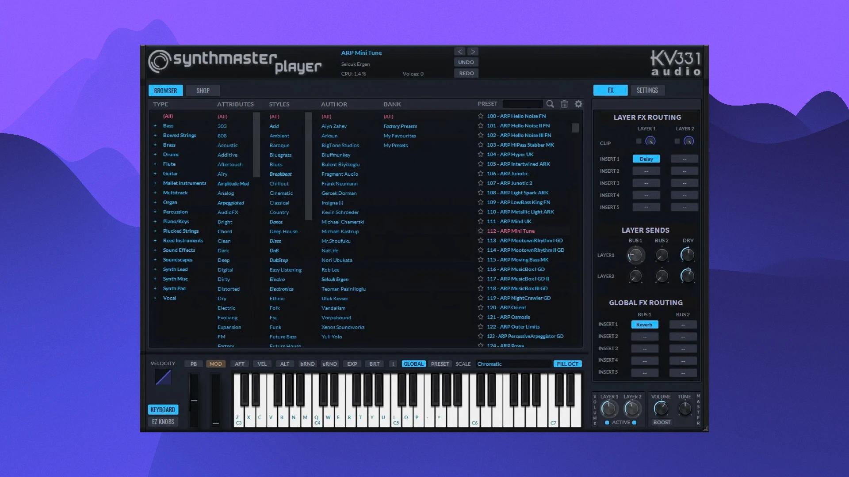849x477 pixels.
Task: Click the preset search magnifier icon
Action: 550,104
